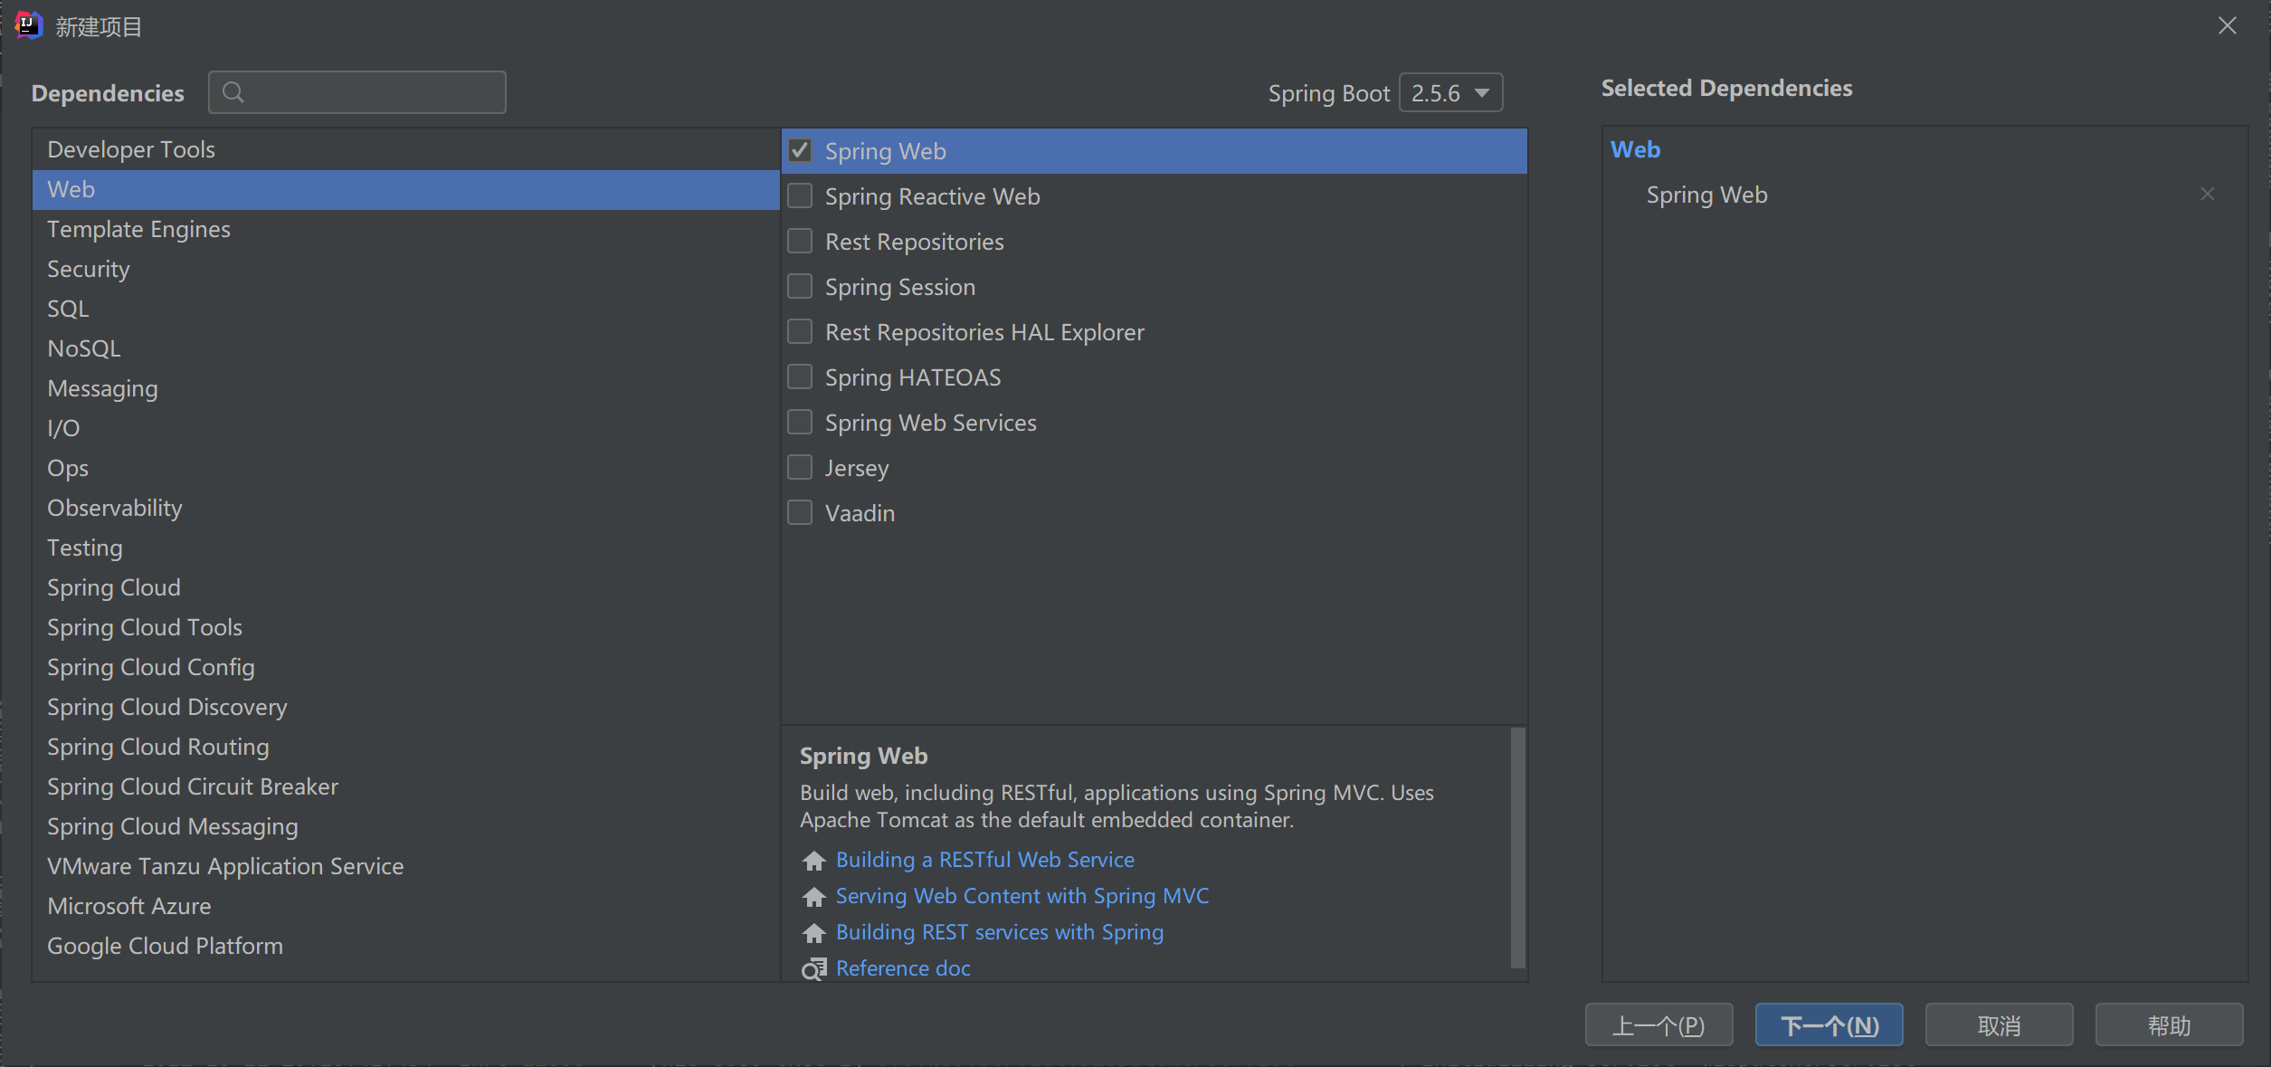Select the Security category
2271x1067 pixels.
coord(87,268)
